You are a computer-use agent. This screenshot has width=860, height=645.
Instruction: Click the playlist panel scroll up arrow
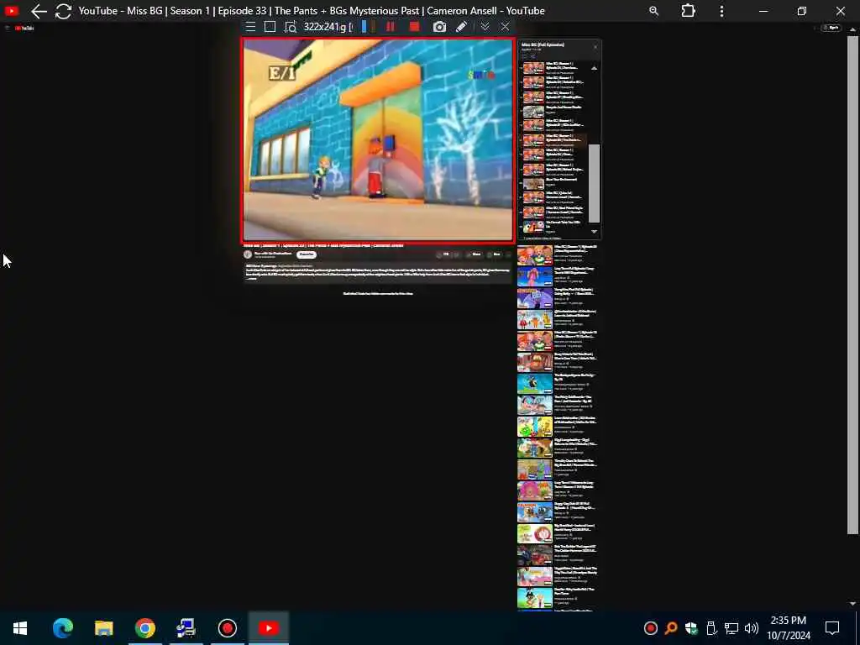pos(594,68)
